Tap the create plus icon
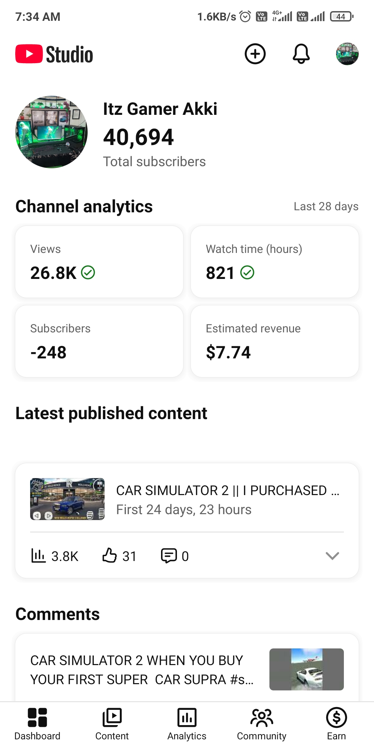 pyautogui.click(x=255, y=54)
